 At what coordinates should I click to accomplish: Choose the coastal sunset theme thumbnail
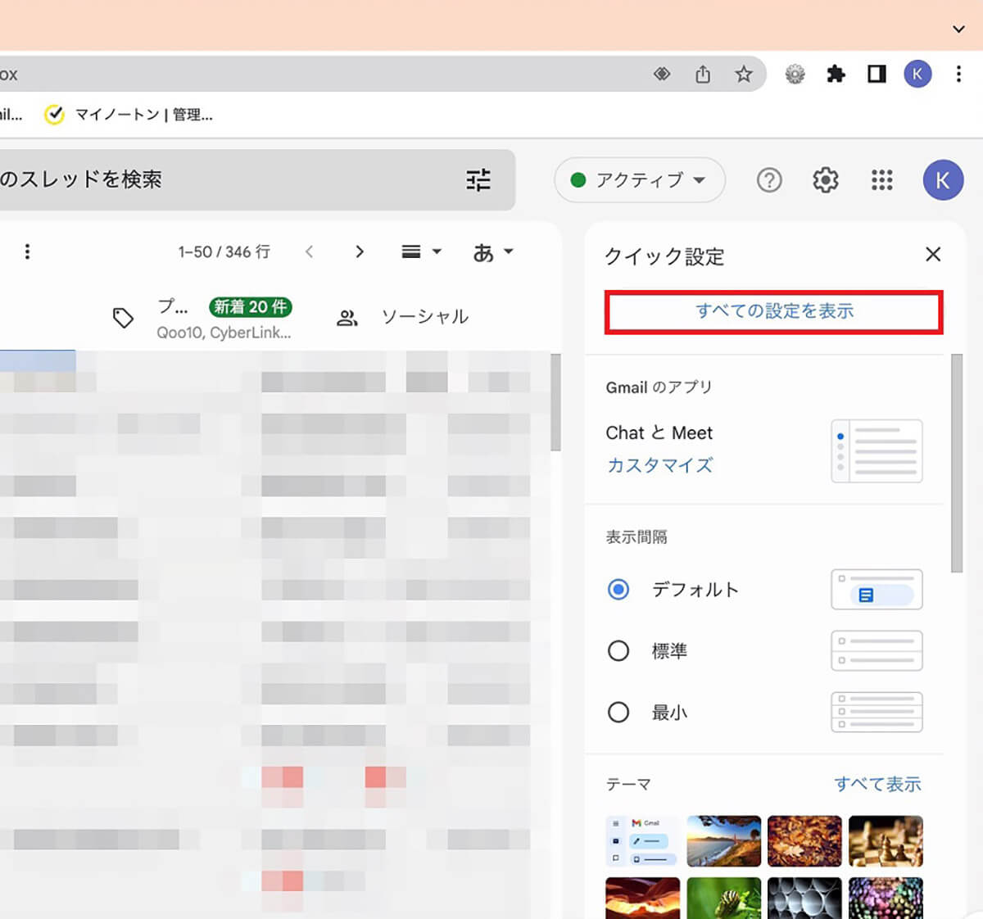tap(723, 841)
